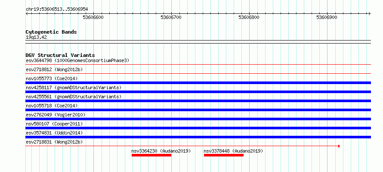Click the left arrowhead of the ruler

pyautogui.click(x=27, y=13)
